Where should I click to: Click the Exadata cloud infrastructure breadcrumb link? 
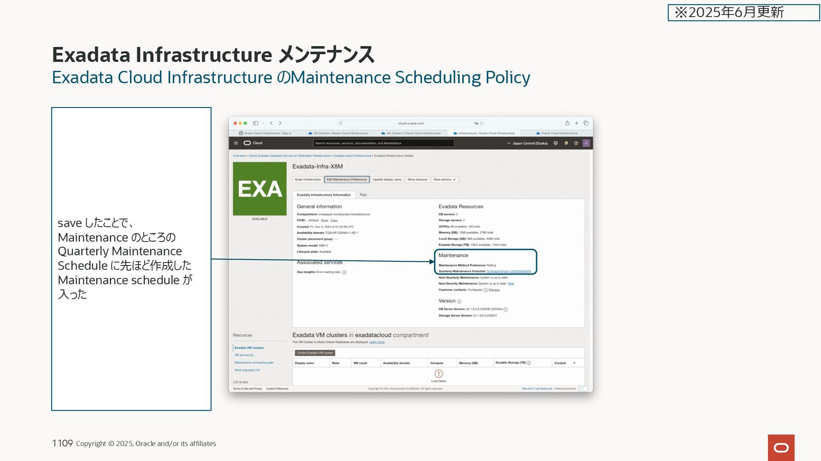pyautogui.click(x=352, y=156)
